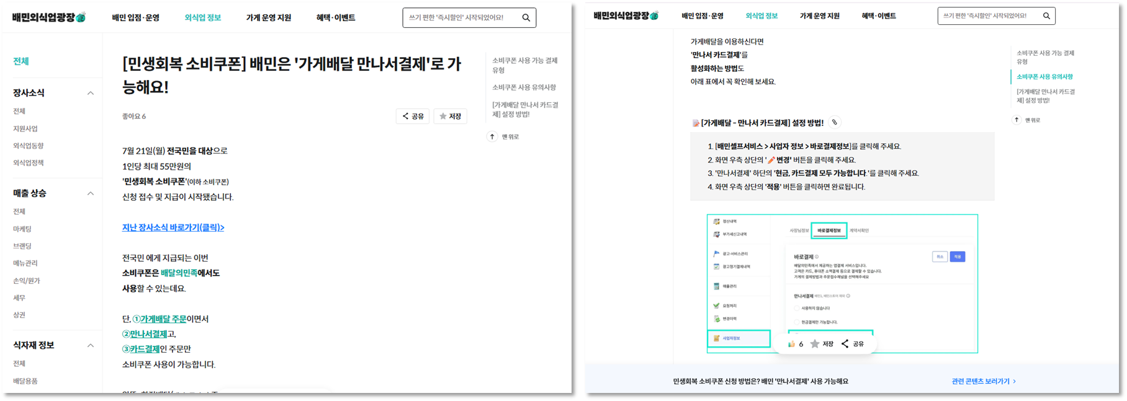Open 혜택·이벤트 menu in left window

click(336, 17)
